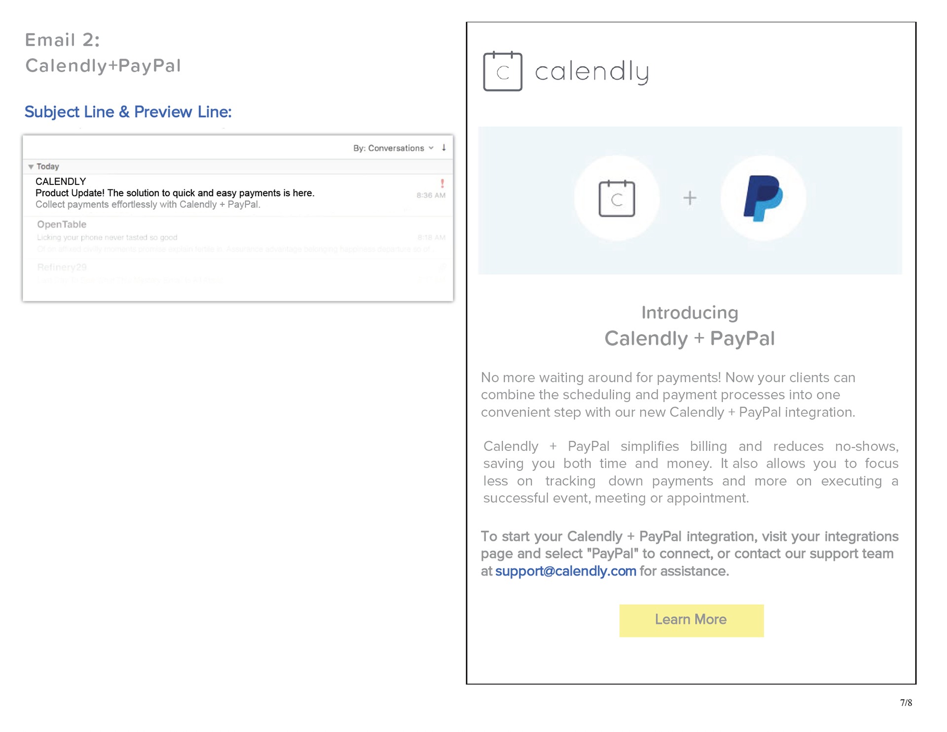947x732 pixels.
Task: Click the sort direction arrow beside Conversations
Action: (444, 147)
